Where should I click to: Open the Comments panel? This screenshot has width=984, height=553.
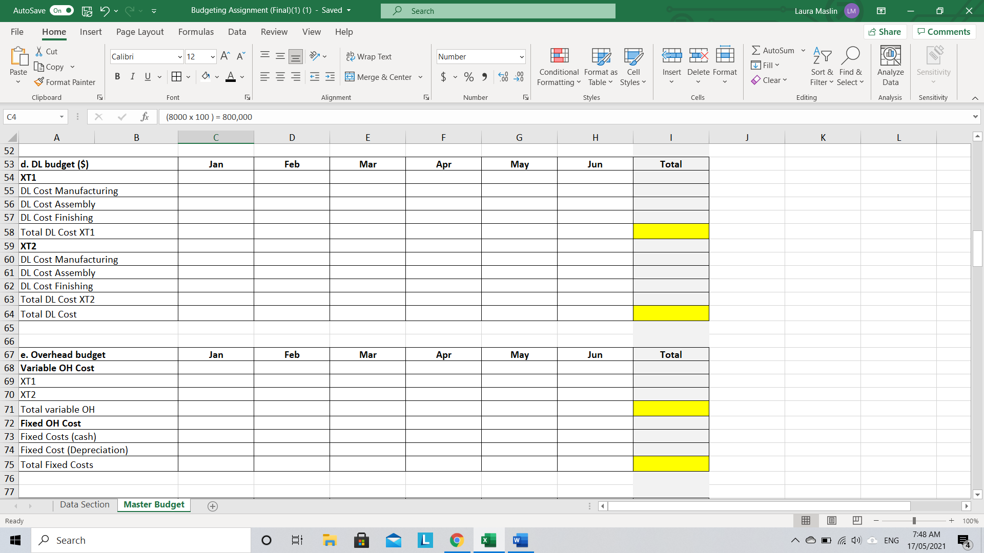(944, 31)
